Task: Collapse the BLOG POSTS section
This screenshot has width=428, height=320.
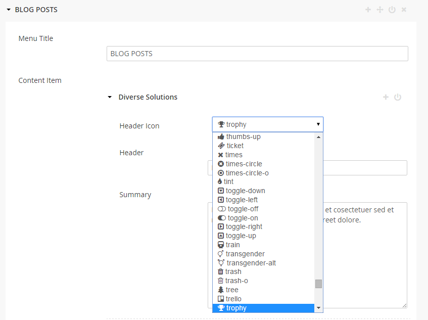Action: pos(9,10)
